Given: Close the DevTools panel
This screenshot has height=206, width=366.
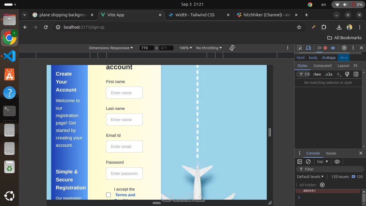Looking at the screenshot, I should [361, 48].
